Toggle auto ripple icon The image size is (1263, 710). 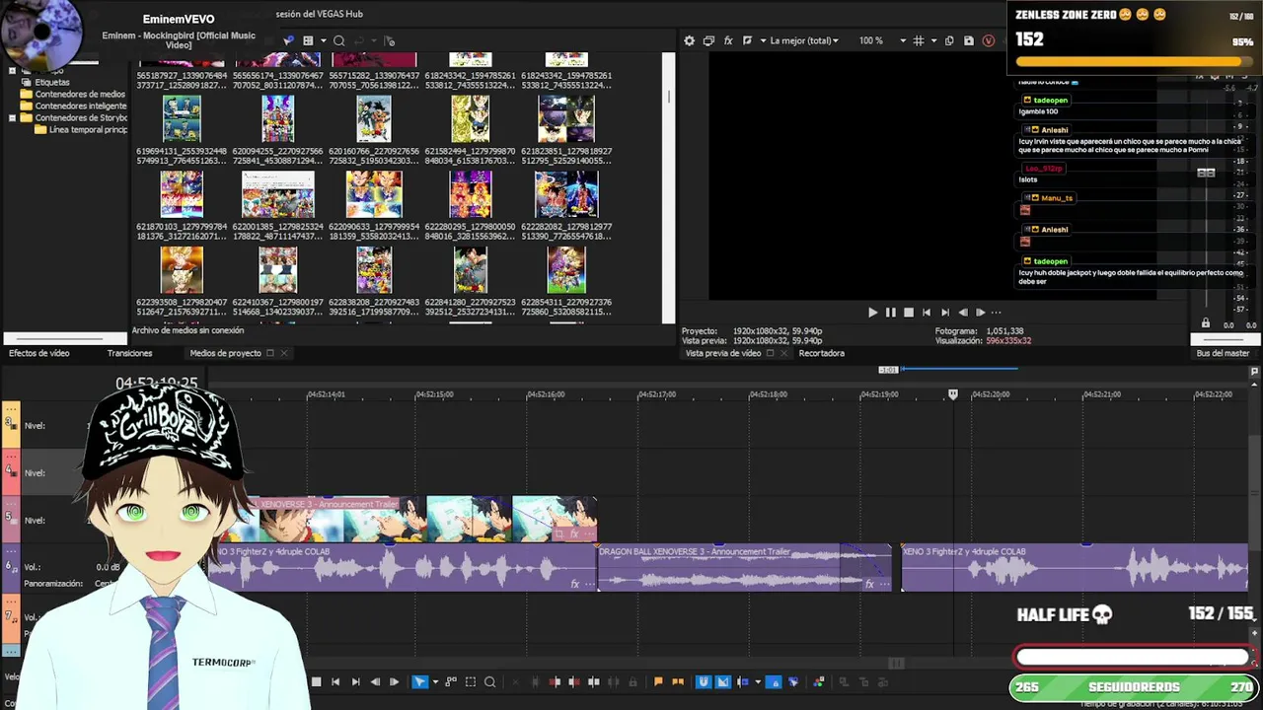tap(743, 681)
